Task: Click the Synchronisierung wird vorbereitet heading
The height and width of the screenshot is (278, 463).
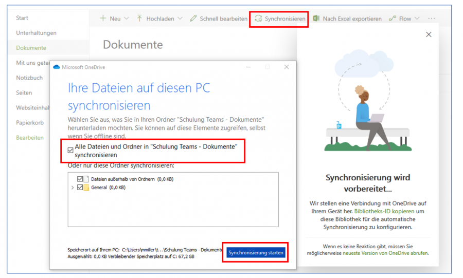Action: pyautogui.click(x=368, y=183)
